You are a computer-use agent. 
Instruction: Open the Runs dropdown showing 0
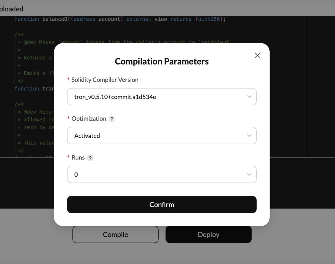pyautogui.click(x=162, y=175)
